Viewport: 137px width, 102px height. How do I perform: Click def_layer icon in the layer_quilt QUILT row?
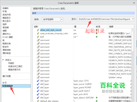click(38, 91)
